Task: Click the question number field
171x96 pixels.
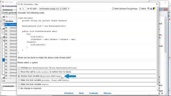Action: 24,9
